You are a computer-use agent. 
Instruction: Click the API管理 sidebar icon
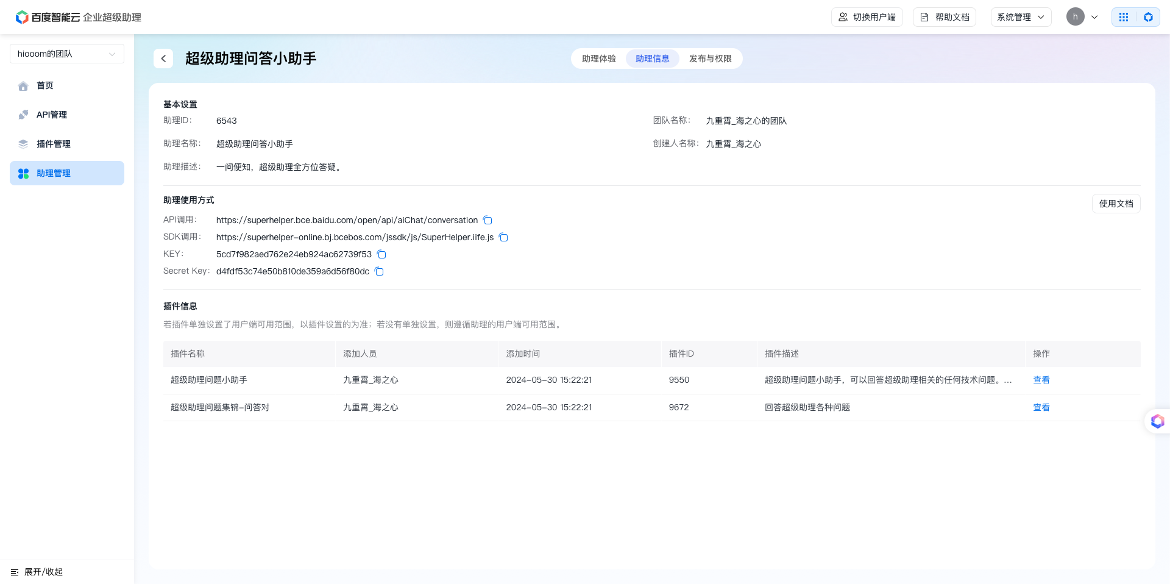coord(23,115)
